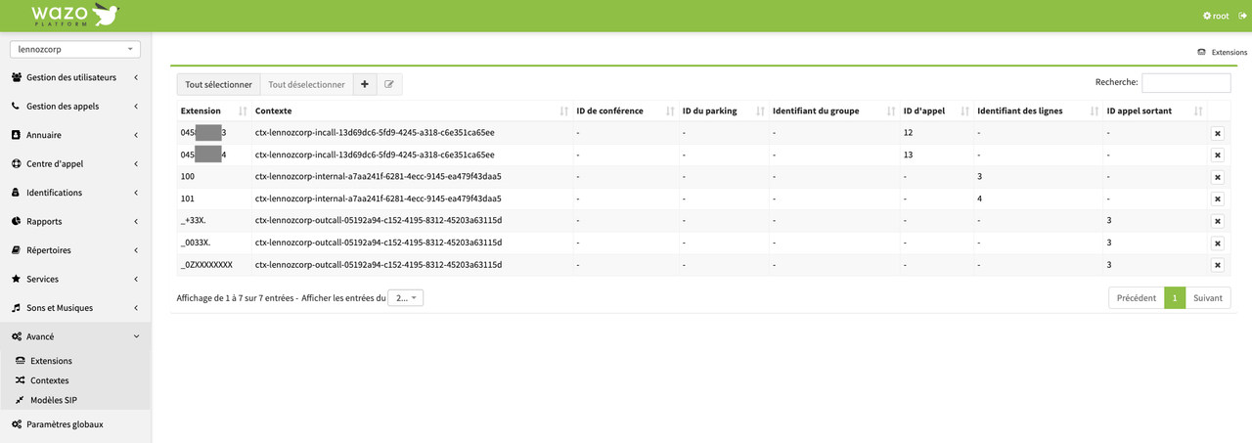
Task: Click the Gestion des utilisateurs users icon
Action: click(x=17, y=77)
